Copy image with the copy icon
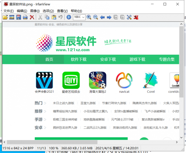This screenshot has width=186, height=153. click(x=47, y=17)
